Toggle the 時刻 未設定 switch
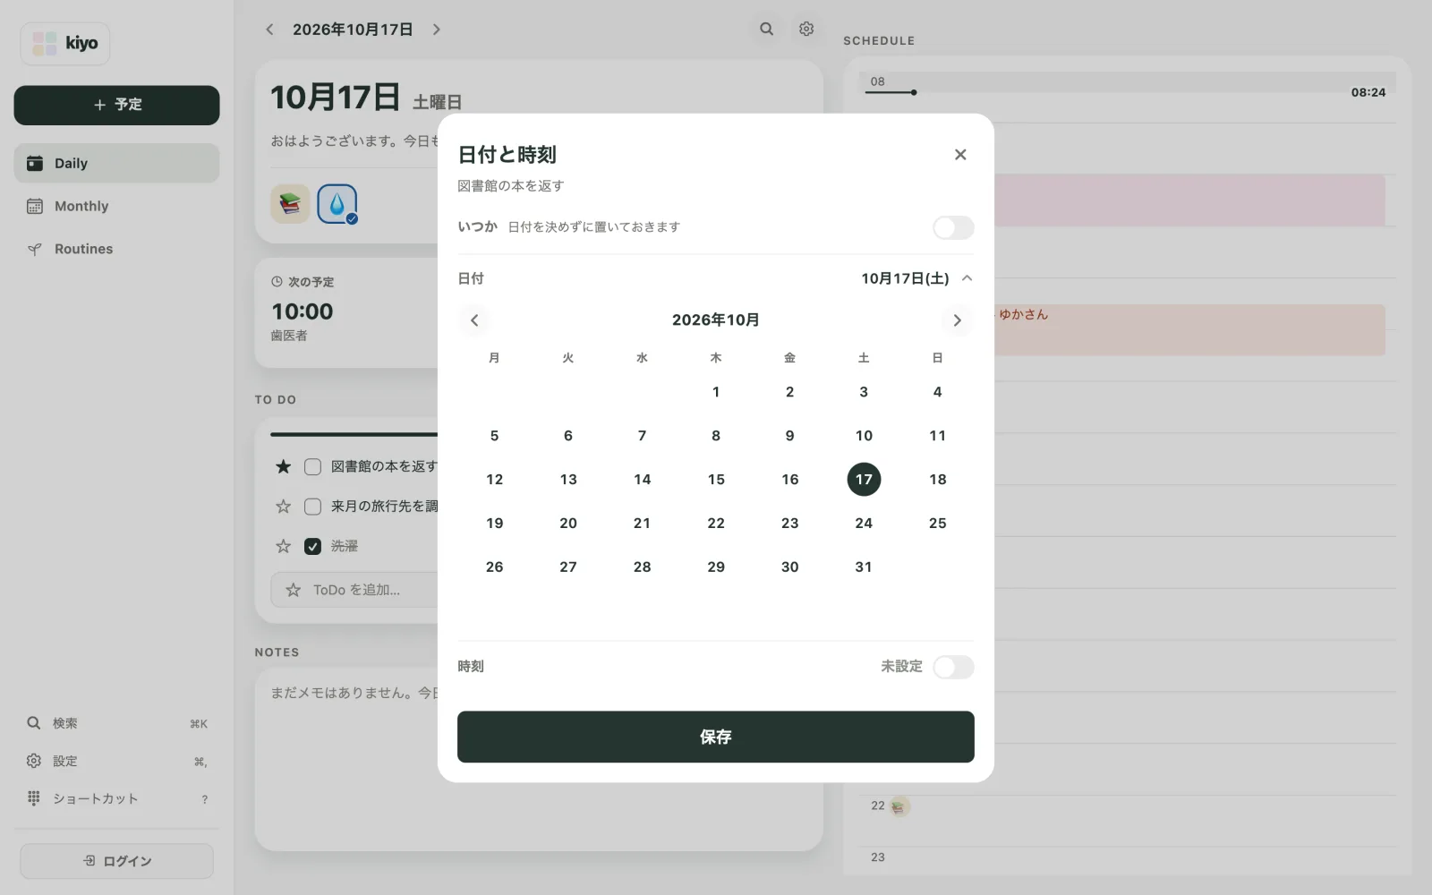Viewport: 1432px width, 895px height. pos(953,667)
